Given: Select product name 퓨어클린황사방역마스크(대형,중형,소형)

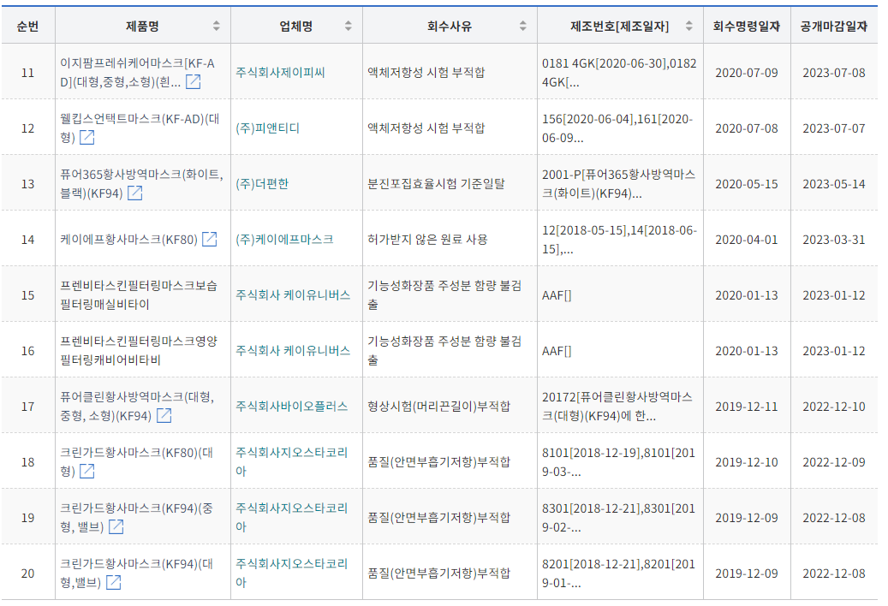Looking at the screenshot, I should pos(138,407).
